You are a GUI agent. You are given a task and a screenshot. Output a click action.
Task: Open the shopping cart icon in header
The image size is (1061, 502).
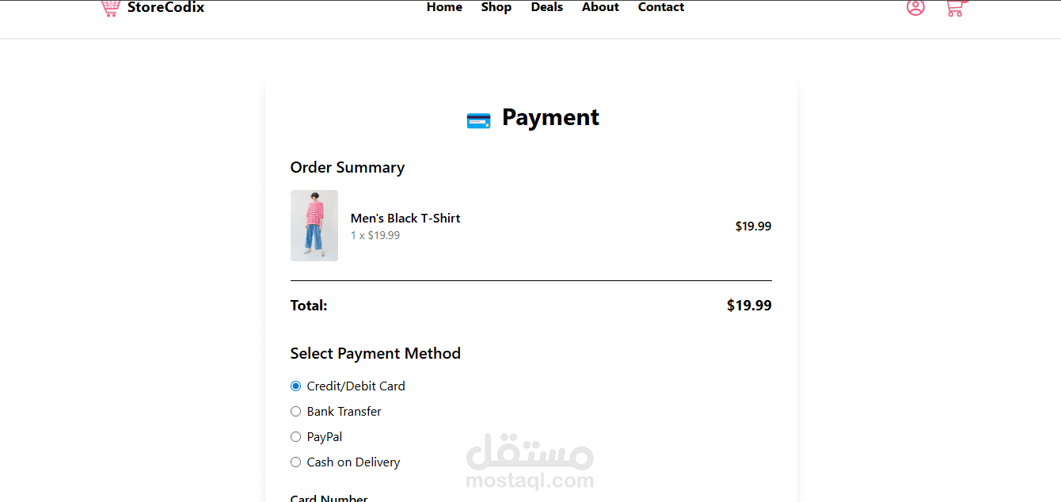pos(956,8)
